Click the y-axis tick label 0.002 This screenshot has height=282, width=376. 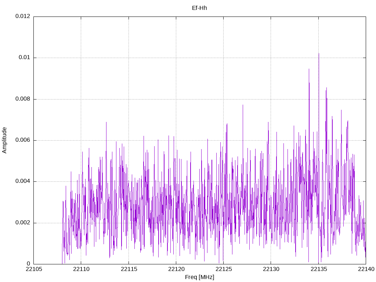[23, 223]
